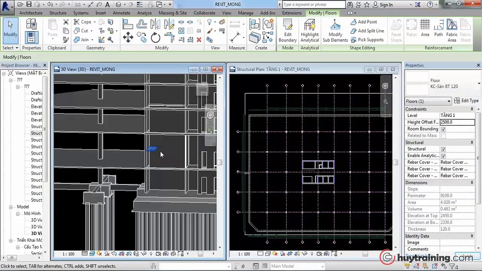
Task: Click the Default 3D View icon in quick access
Action: click(119, 5)
